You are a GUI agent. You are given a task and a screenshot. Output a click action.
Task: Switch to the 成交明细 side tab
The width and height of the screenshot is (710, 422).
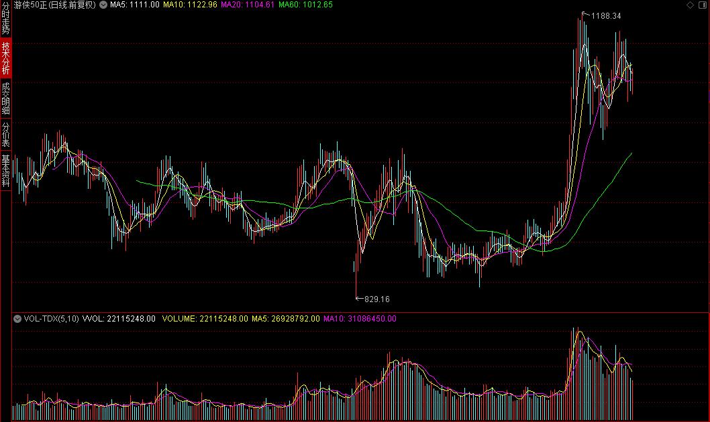(5, 98)
